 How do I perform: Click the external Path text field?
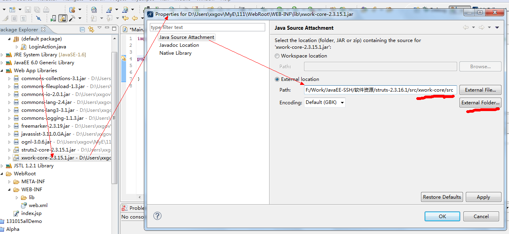click(x=380, y=90)
